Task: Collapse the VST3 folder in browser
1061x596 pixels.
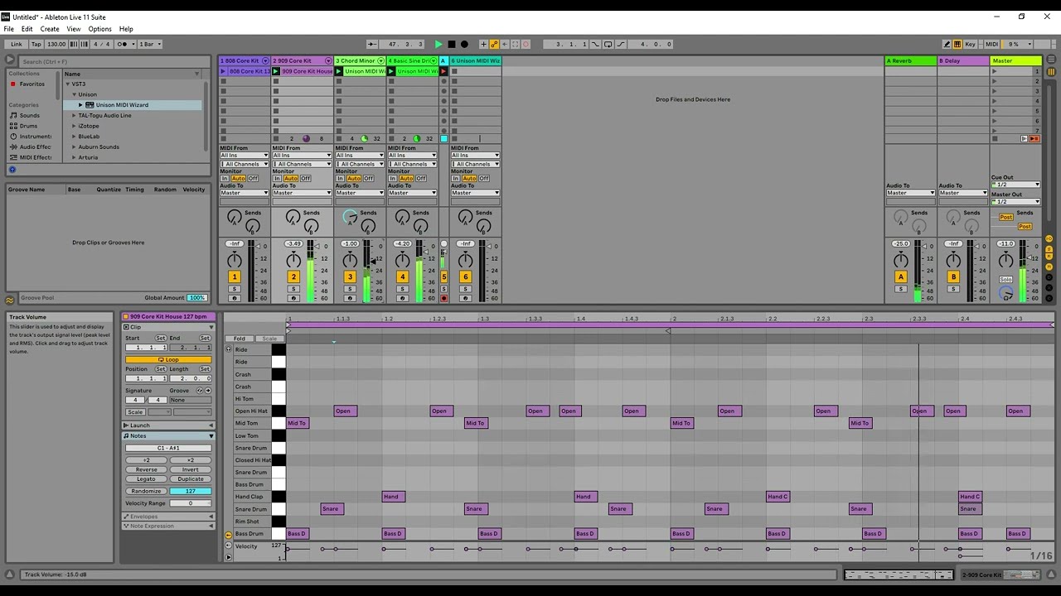Action: 68,84
